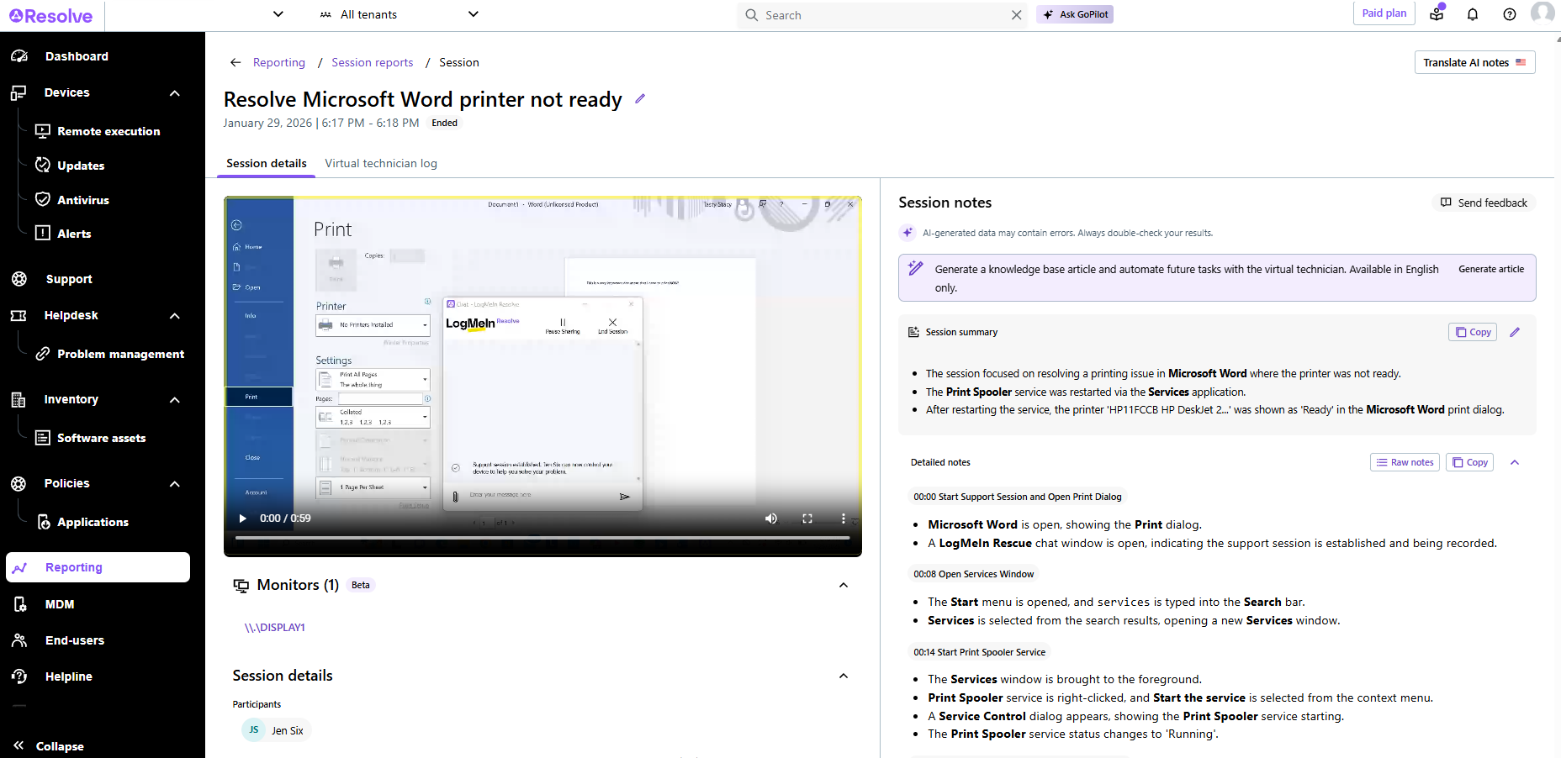Click the Paid plan button
Image resolution: width=1561 pixels, height=758 pixels.
[x=1384, y=13]
